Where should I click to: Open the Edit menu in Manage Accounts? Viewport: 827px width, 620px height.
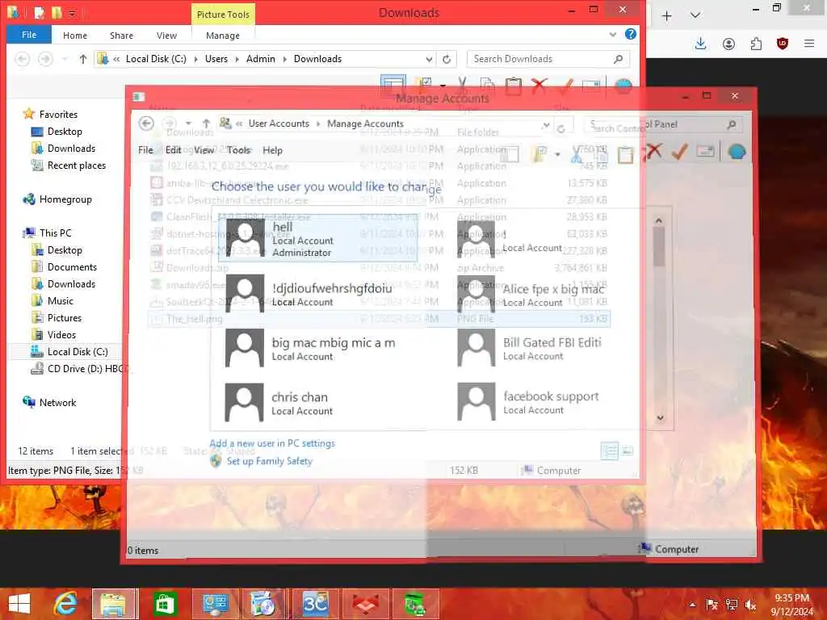(x=173, y=150)
